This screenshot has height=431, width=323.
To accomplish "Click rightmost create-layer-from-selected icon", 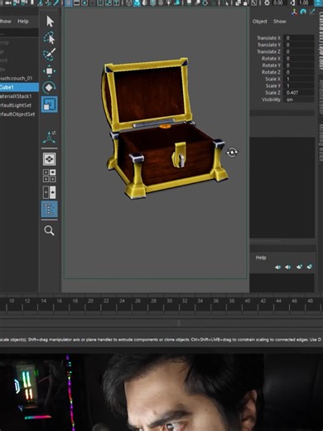I will 310,267.
